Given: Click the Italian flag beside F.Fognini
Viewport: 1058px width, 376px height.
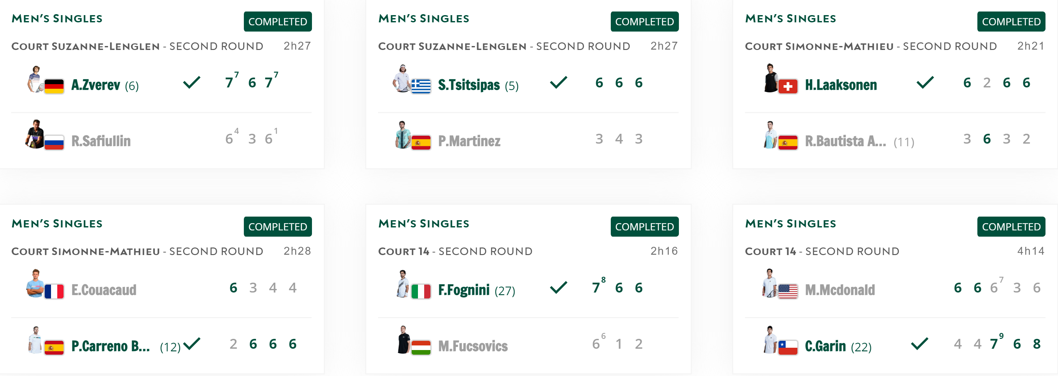Looking at the screenshot, I should (x=421, y=291).
